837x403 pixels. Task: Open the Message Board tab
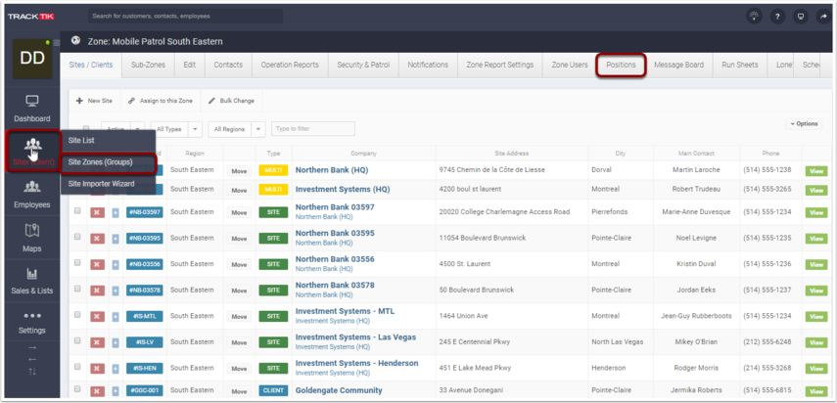678,65
